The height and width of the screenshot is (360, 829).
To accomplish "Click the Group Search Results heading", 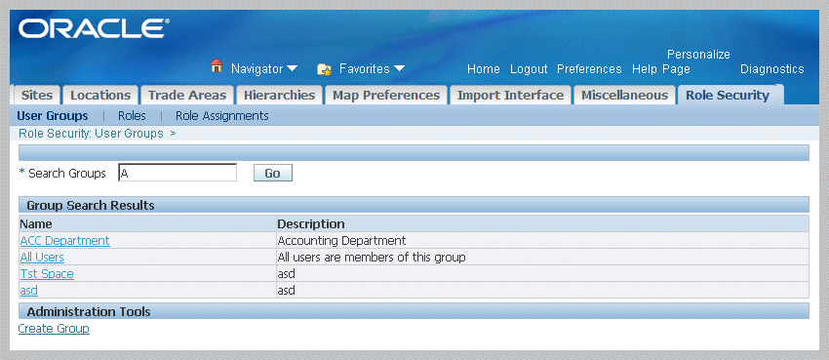I will [91, 205].
